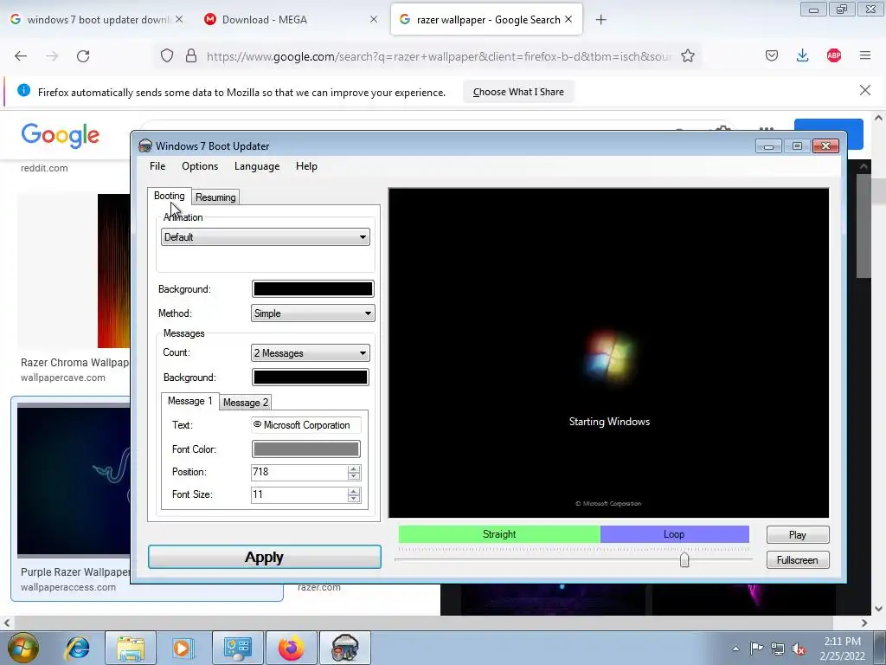
Task: Open the Options menu in Boot Updater
Action: click(x=200, y=166)
